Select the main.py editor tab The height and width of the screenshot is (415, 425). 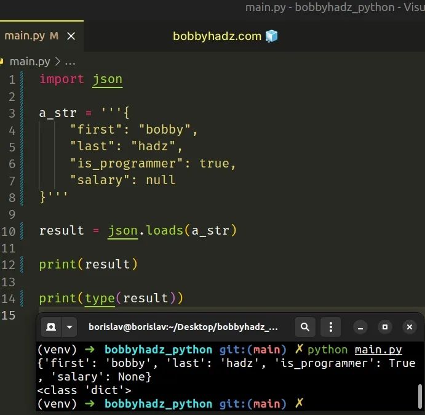point(41,36)
